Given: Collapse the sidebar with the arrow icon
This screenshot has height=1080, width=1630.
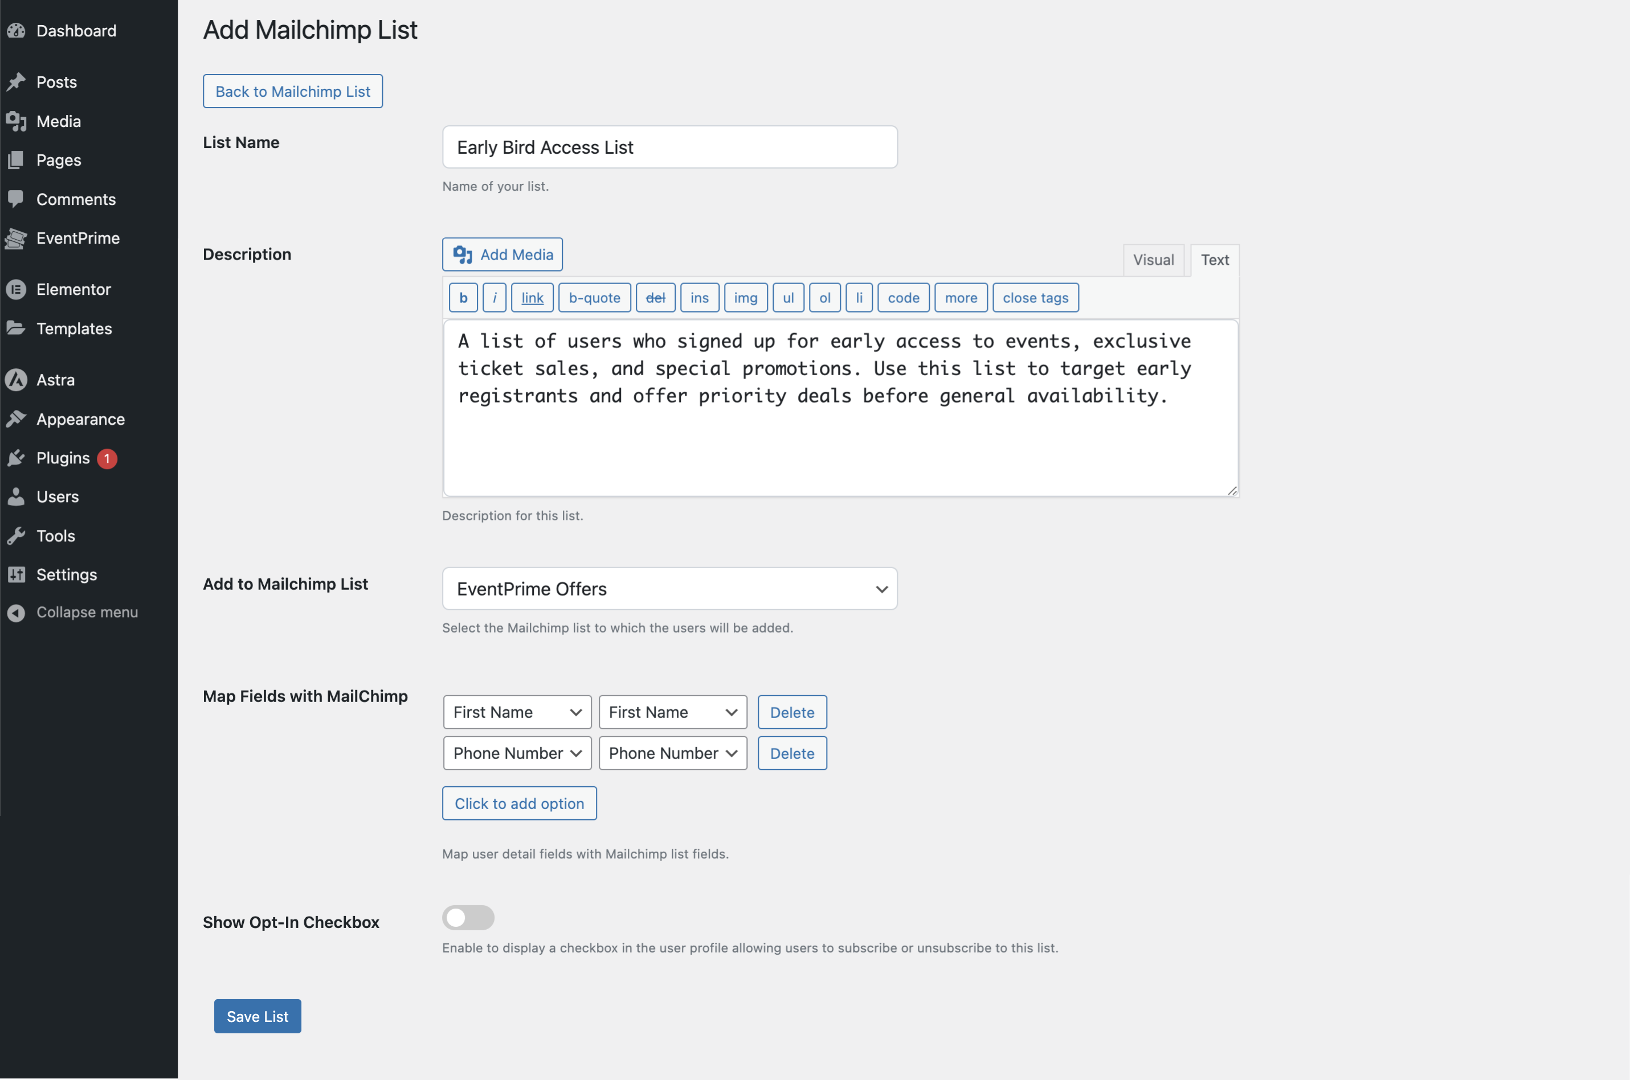Looking at the screenshot, I should [x=16, y=613].
